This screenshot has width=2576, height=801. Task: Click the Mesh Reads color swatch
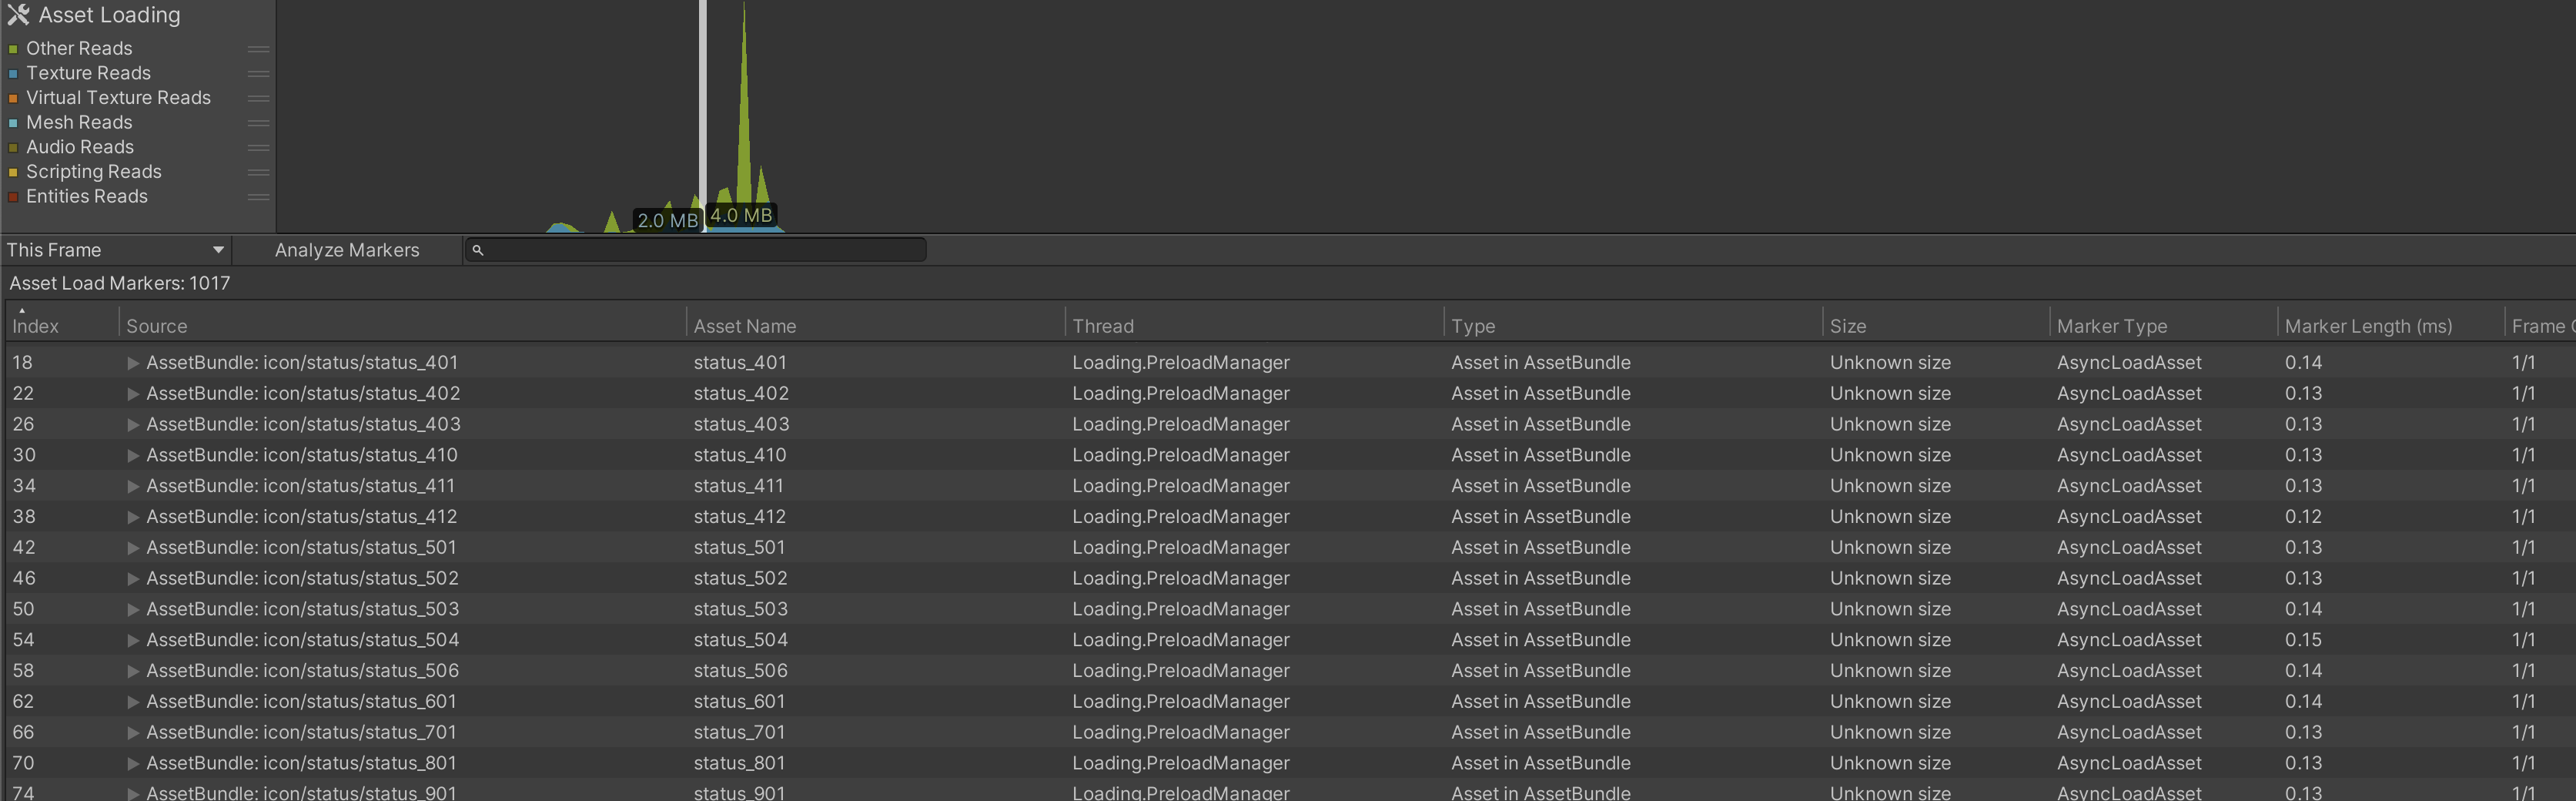click(13, 123)
